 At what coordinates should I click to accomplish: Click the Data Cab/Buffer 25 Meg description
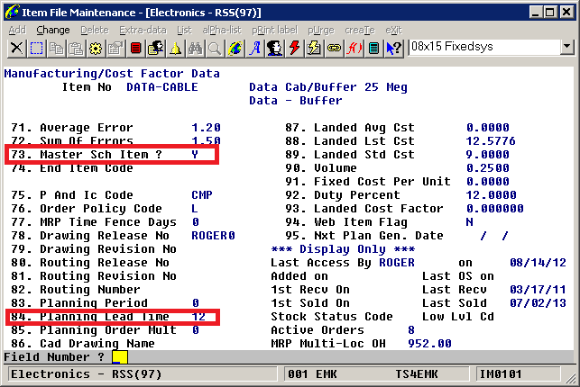[x=328, y=87]
